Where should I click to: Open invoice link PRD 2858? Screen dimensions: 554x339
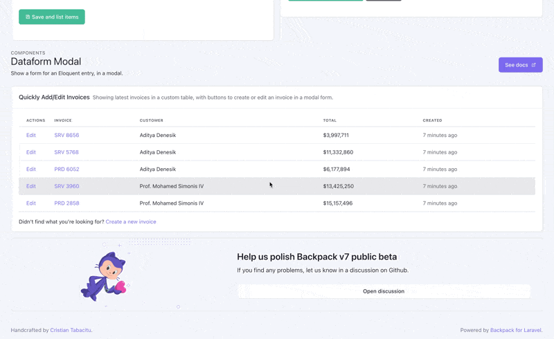[66, 203]
